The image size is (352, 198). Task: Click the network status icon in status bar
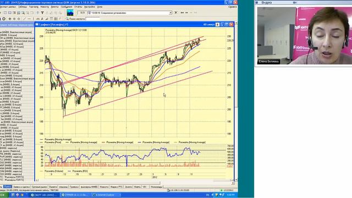tap(169, 190)
